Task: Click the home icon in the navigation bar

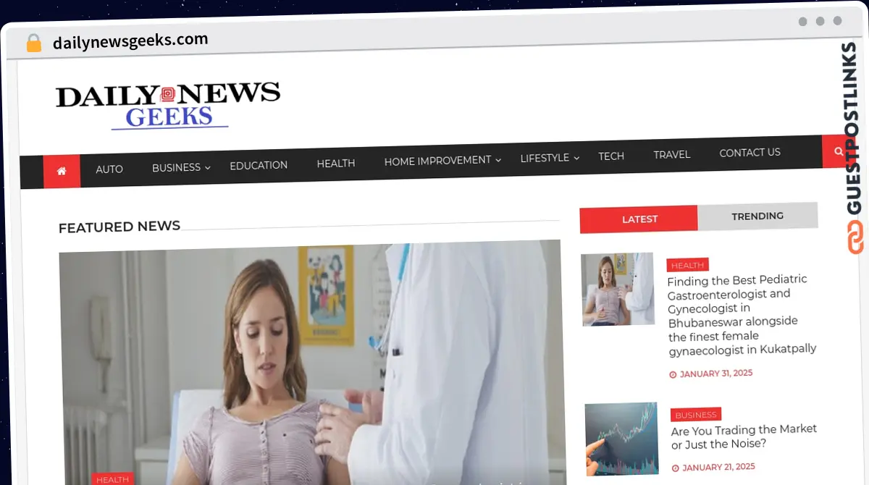Action: coord(62,171)
